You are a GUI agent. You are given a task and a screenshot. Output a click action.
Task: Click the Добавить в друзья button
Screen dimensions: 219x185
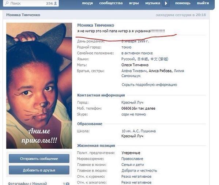39,170
